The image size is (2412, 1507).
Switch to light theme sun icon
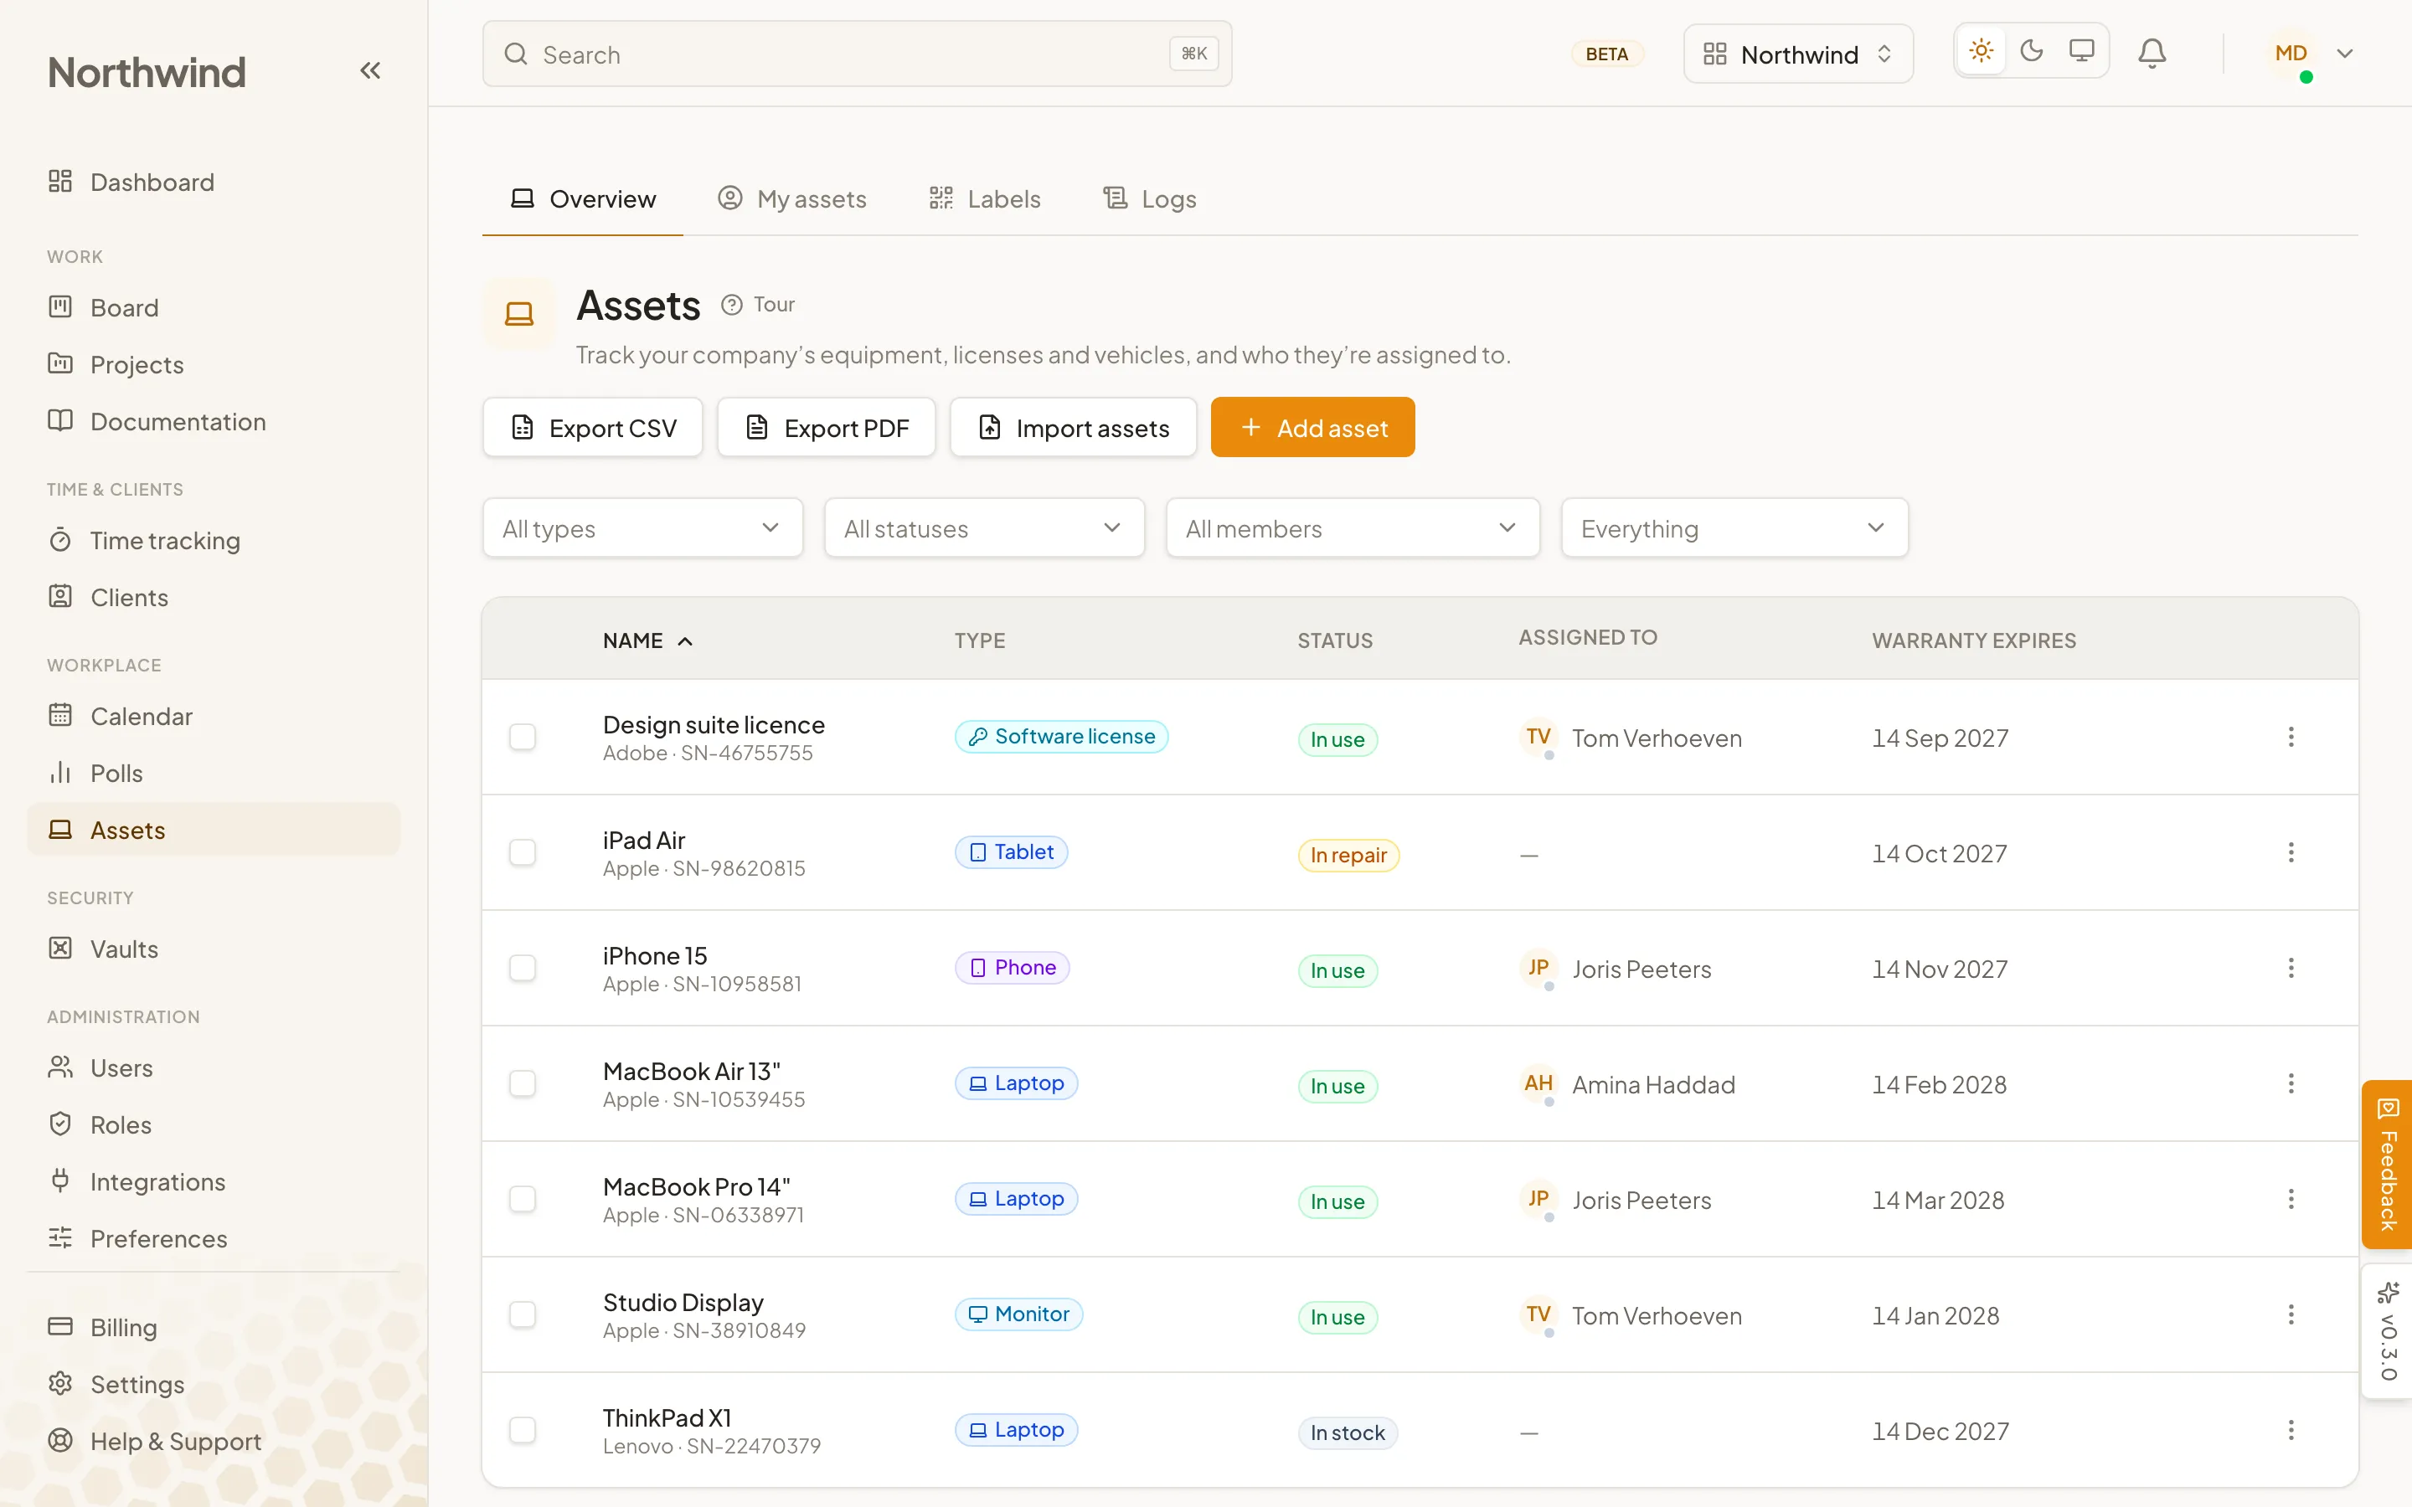pyautogui.click(x=1982, y=51)
